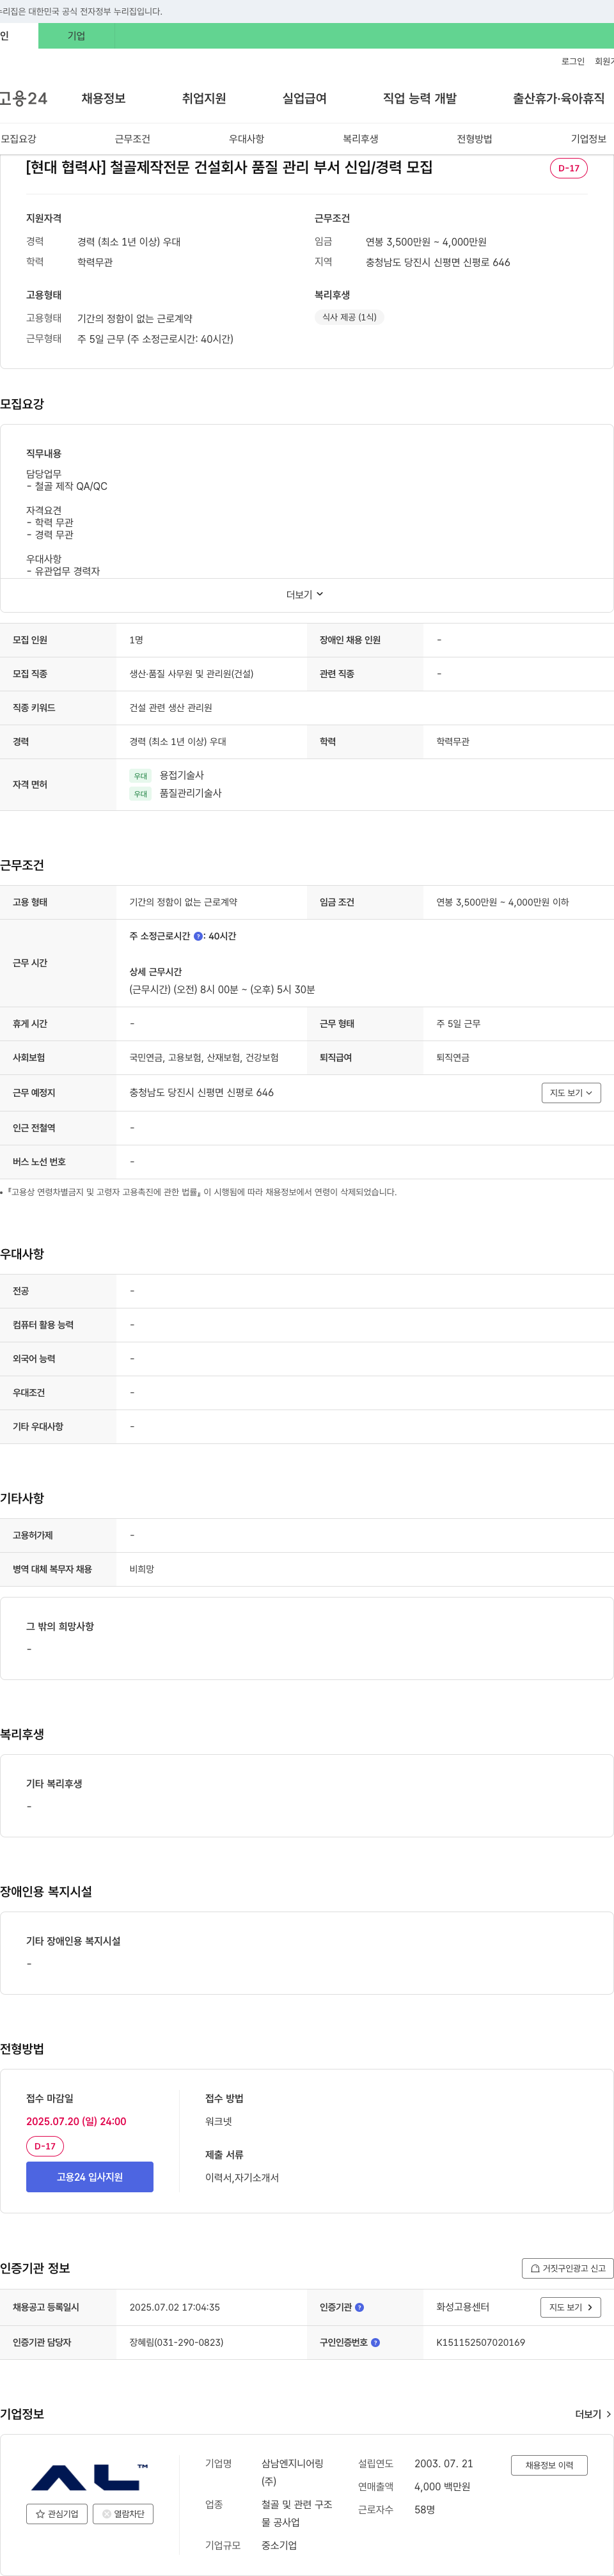614x2576 pixels.
Task: Click 설립연도 2003. 07. 21 value
Action: pyautogui.click(x=443, y=2464)
